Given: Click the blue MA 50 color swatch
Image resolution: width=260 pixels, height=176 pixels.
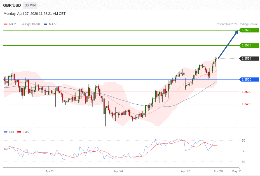Looking at the screenshot, I should click(x=45, y=24).
